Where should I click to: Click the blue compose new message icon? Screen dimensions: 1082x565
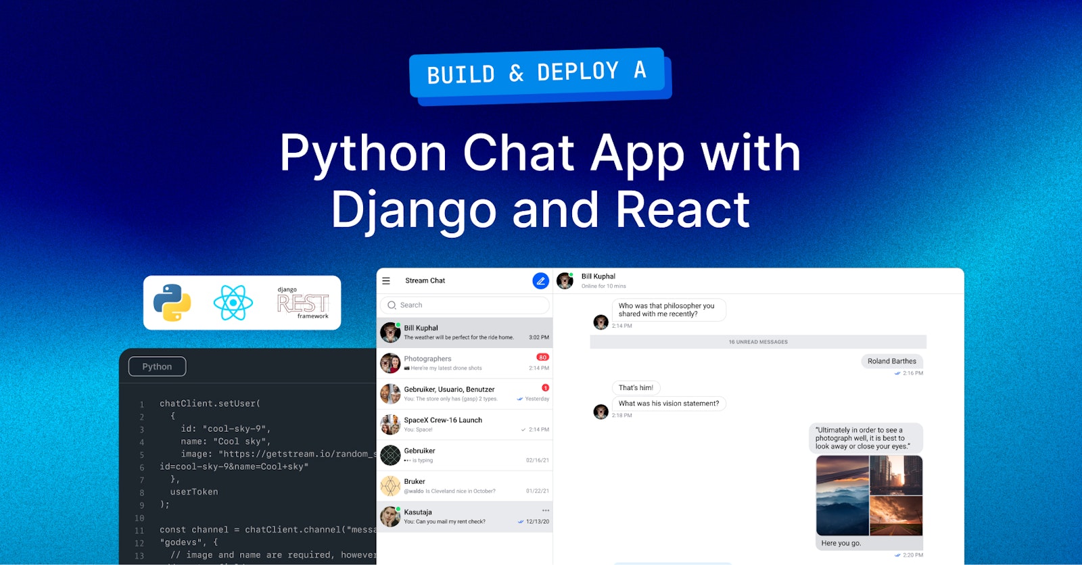pos(541,280)
